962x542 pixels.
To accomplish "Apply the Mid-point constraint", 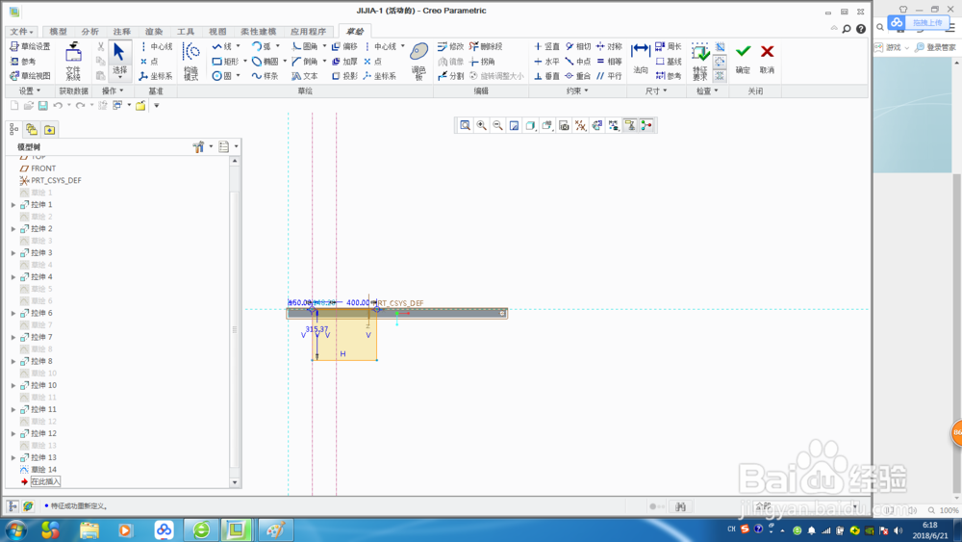I will tap(578, 62).
